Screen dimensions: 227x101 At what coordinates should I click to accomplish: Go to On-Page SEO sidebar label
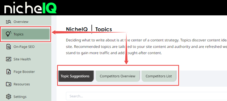click(x=24, y=47)
